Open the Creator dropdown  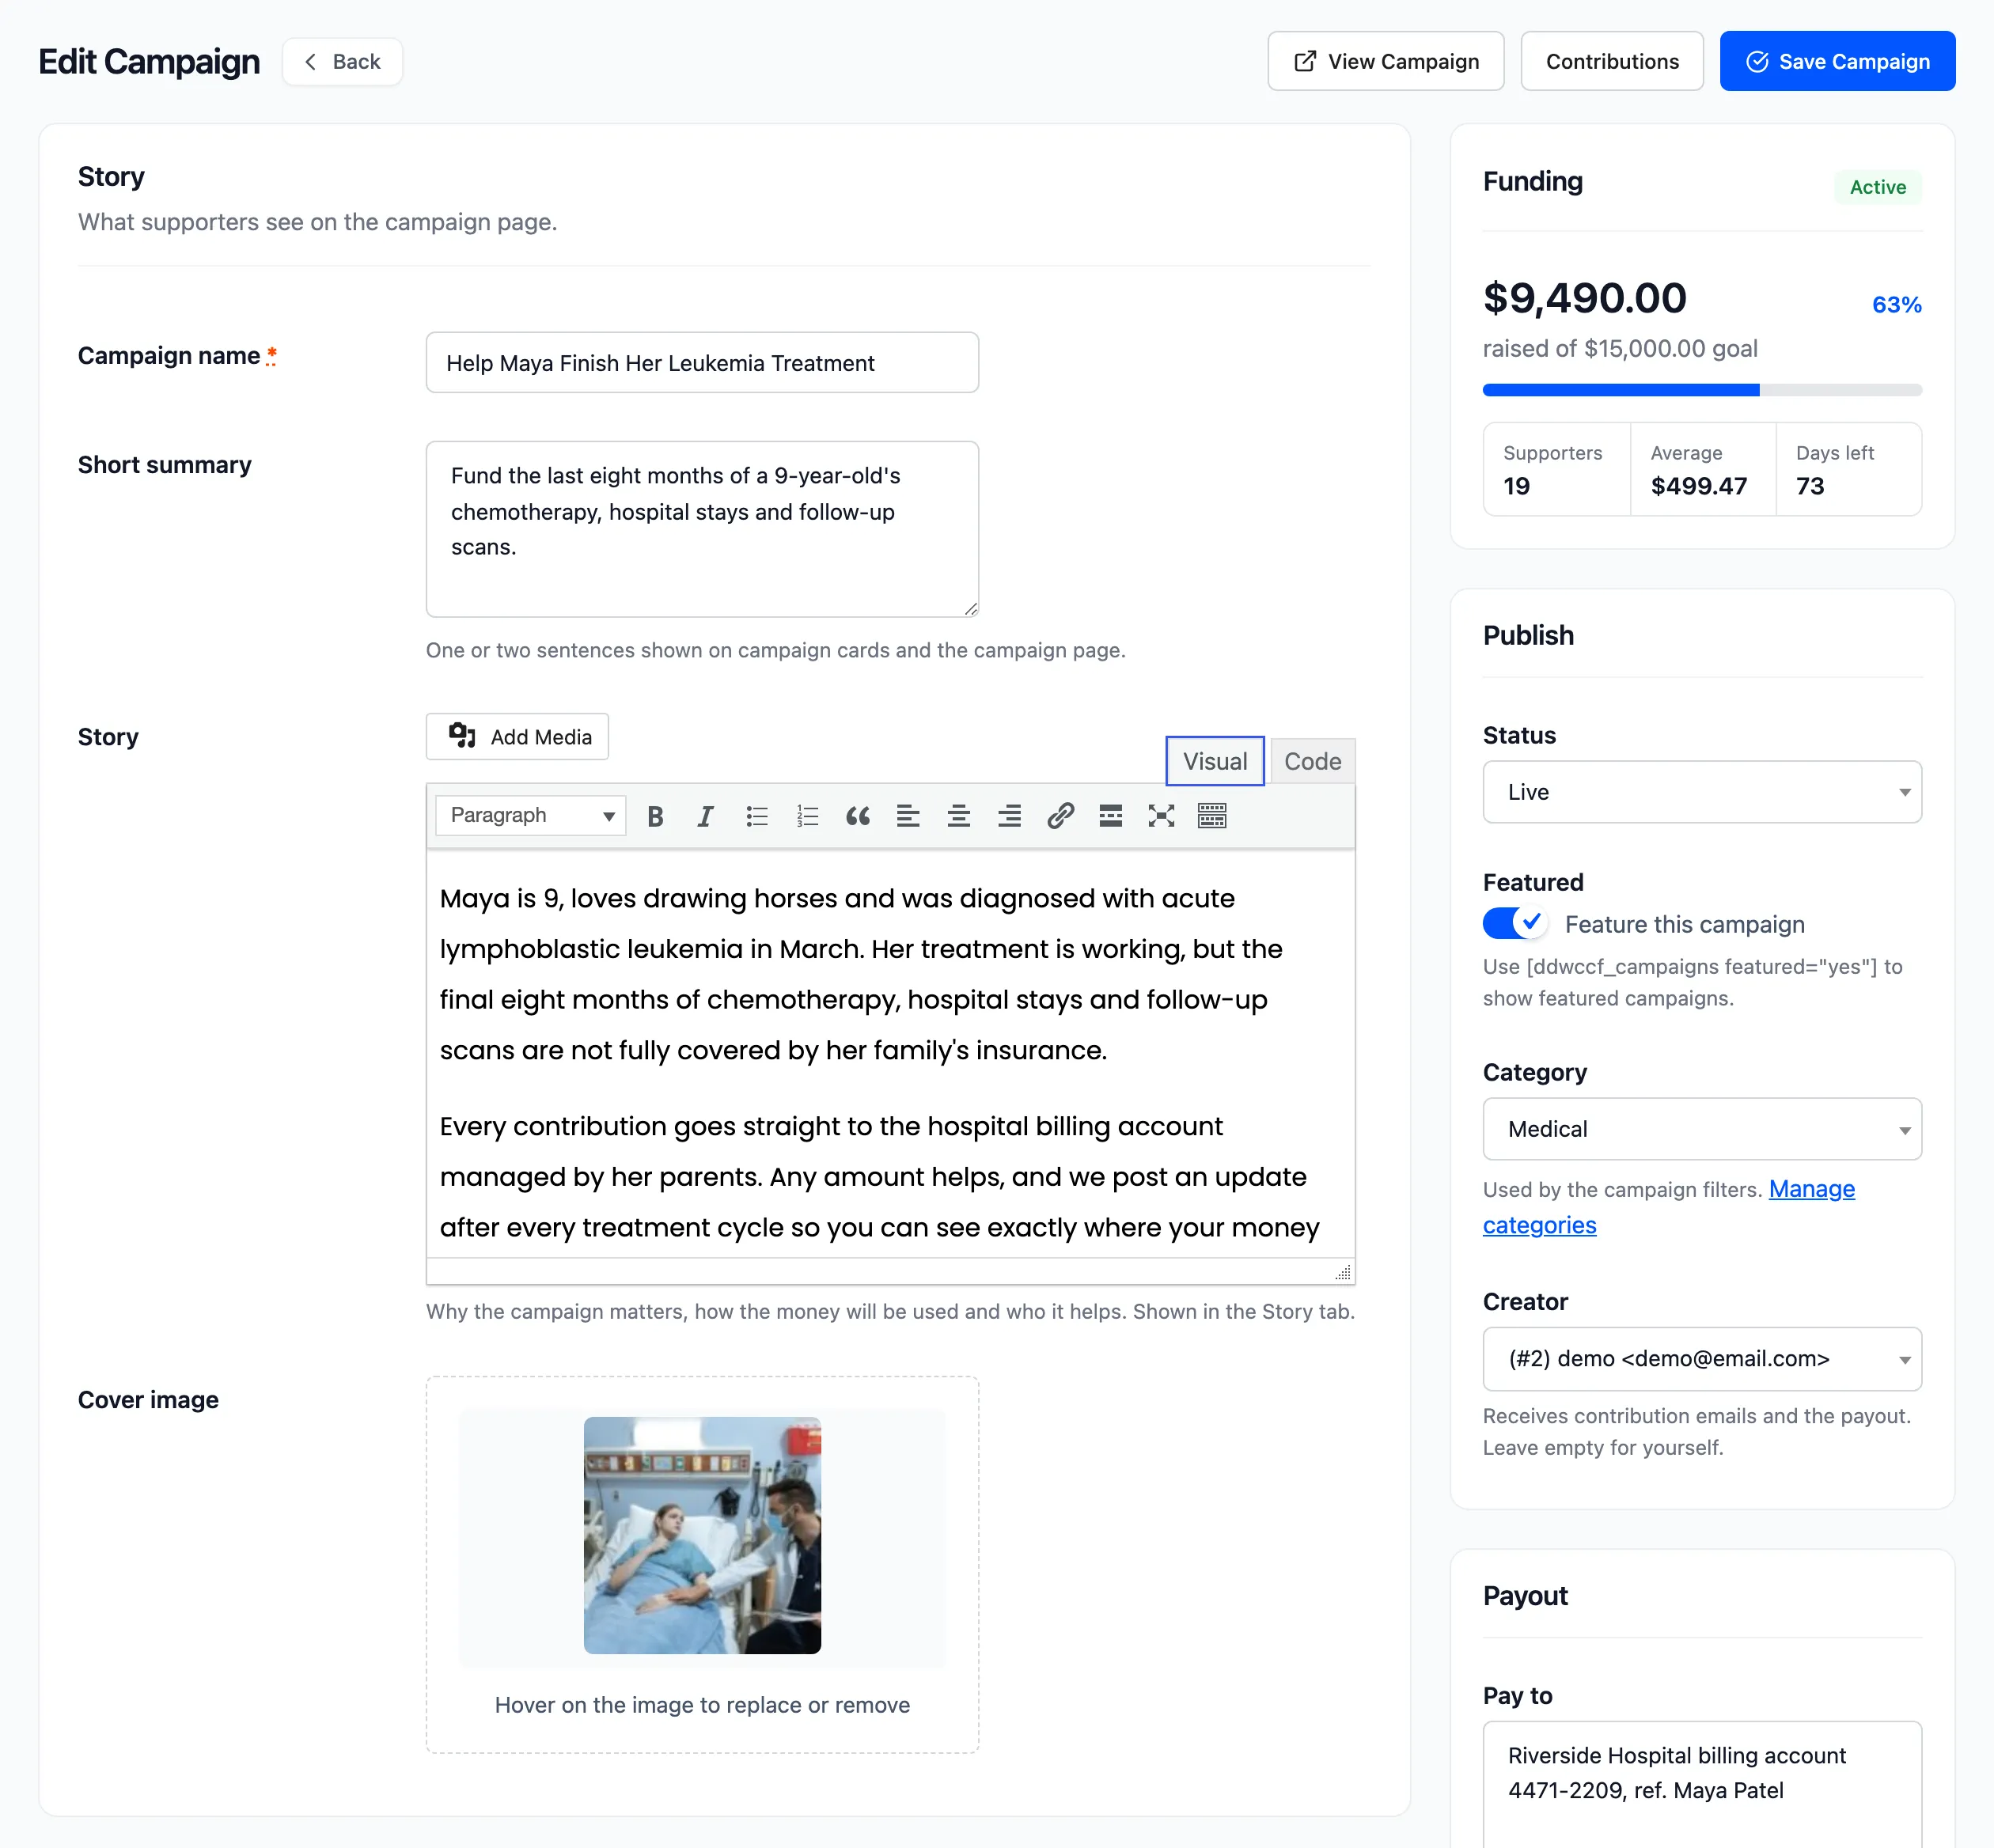(1702, 1359)
